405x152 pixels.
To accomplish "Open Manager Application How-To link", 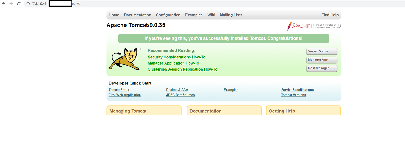I will [173, 63].
